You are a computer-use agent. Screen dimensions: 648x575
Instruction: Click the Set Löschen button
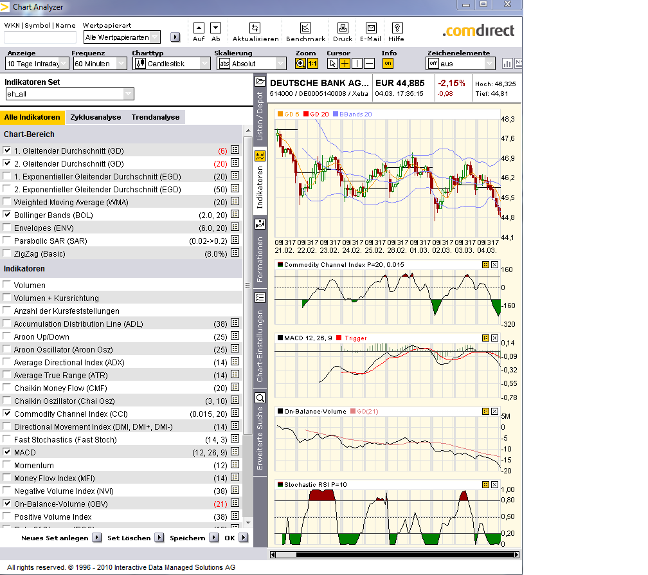tap(136, 538)
